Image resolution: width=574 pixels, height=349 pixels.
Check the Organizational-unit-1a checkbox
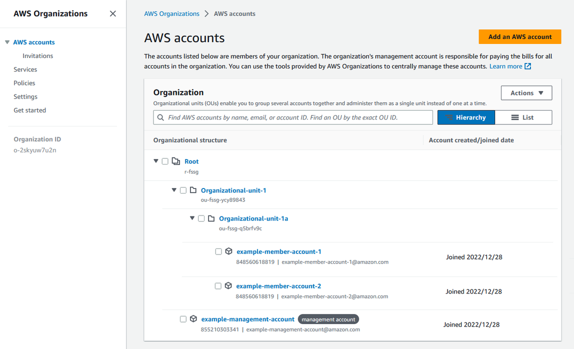[x=201, y=218]
